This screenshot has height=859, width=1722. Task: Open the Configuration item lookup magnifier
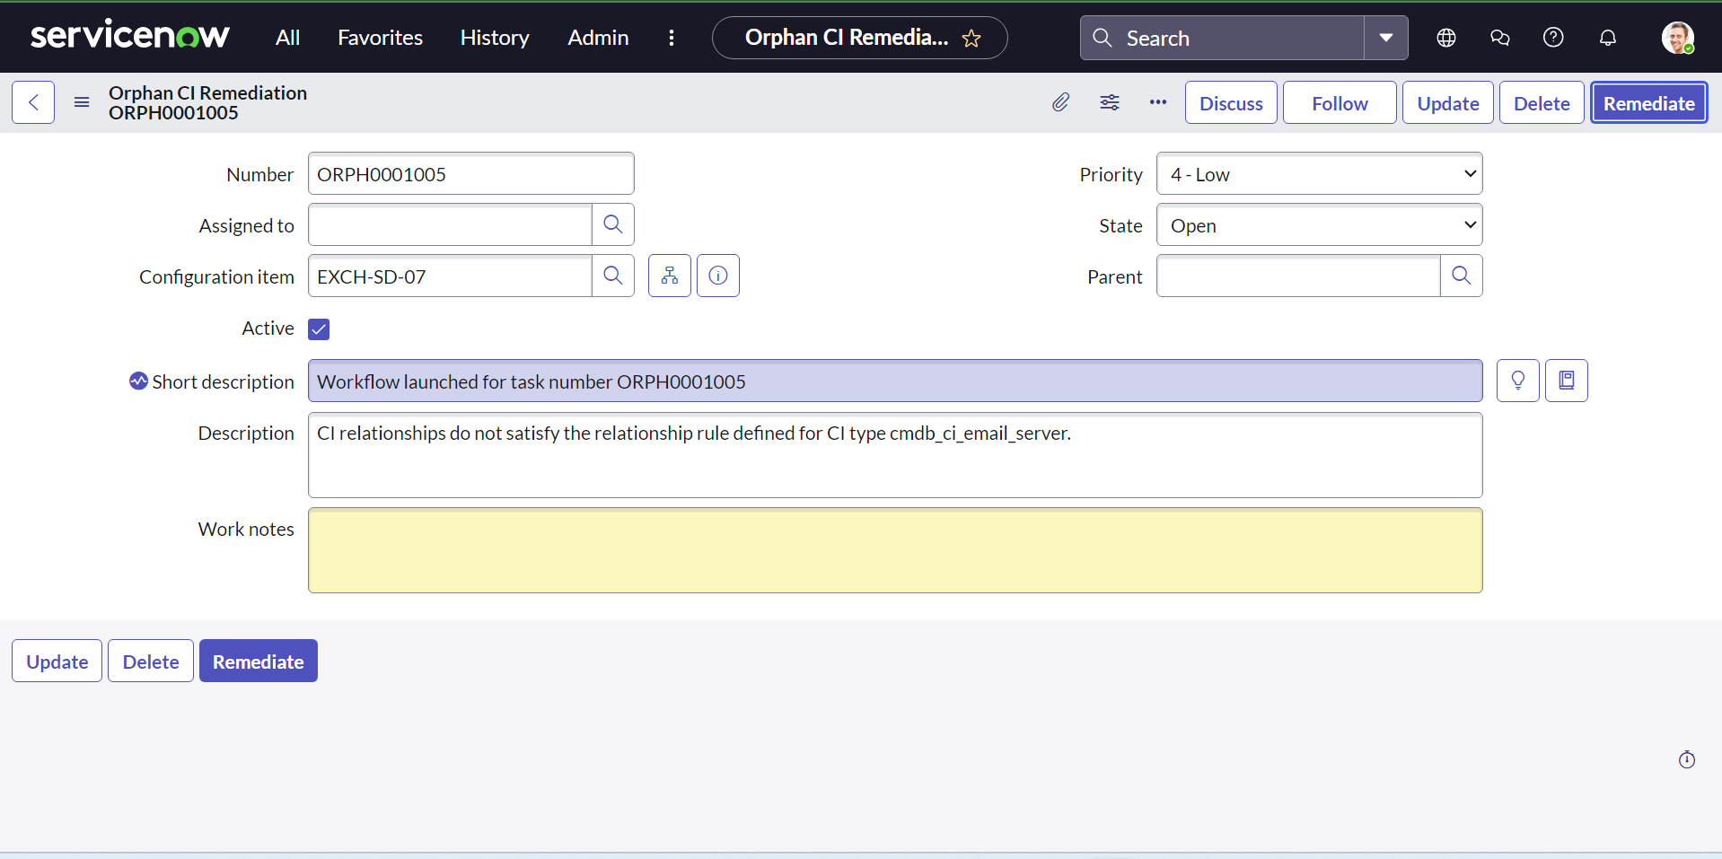click(612, 276)
